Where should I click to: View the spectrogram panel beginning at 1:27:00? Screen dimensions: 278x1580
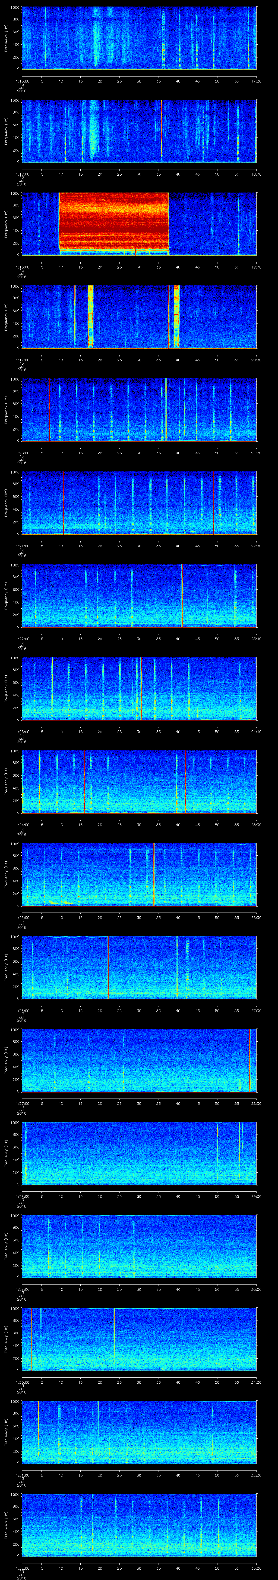[139, 1060]
